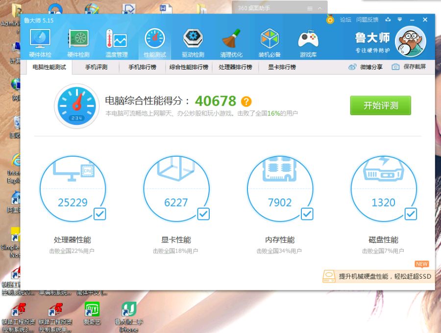Switch to 综合性能排行榜 tab
Viewport: 441px width, 333px height.
pyautogui.click(x=189, y=67)
